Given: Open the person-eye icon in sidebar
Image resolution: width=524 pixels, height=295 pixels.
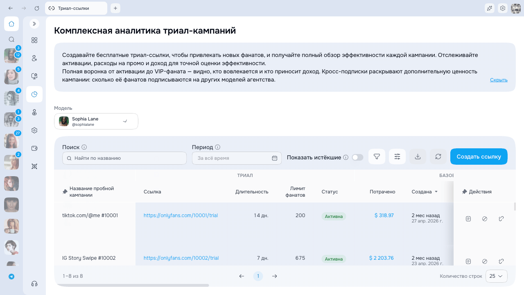Looking at the screenshot, I should click(x=34, y=112).
